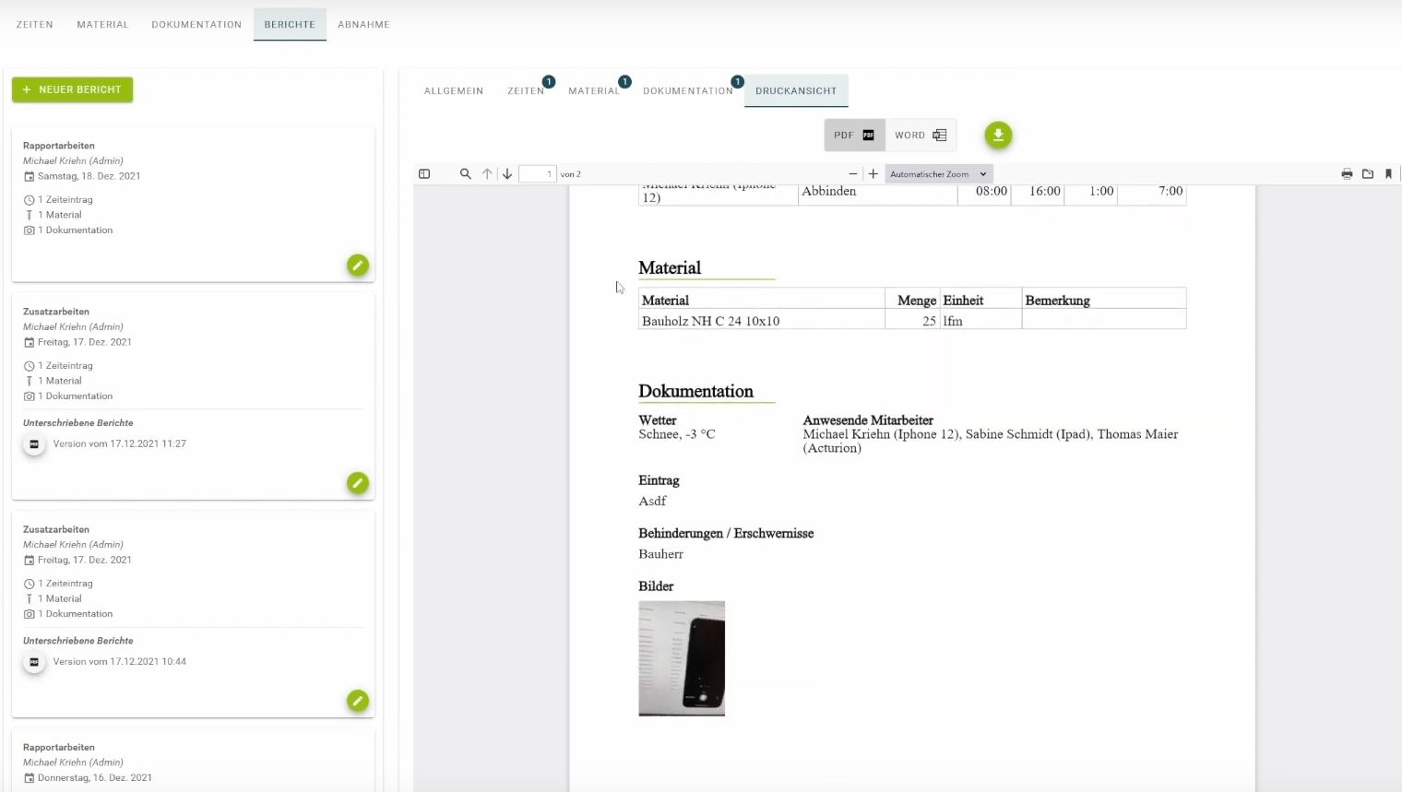This screenshot has height=792, width=1402.
Task: Open the signed report PDF version icon
Action: pos(34,443)
